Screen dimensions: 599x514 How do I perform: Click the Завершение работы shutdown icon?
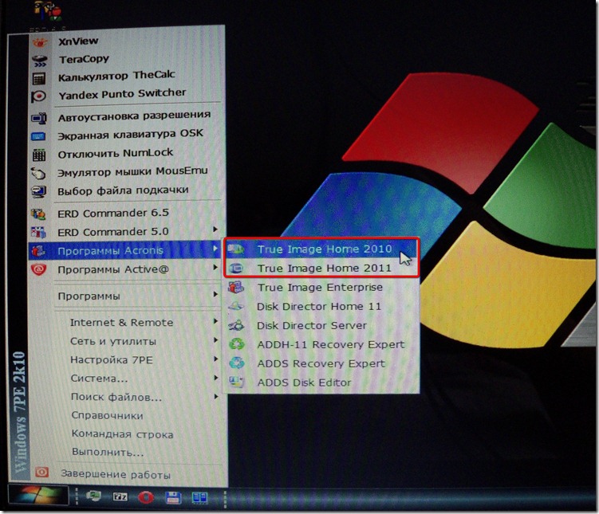click(x=42, y=473)
